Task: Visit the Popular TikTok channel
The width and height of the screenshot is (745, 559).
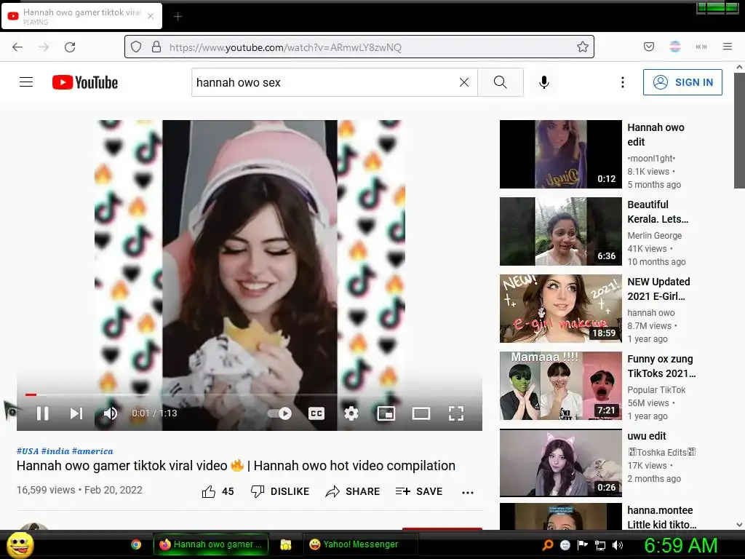Action: click(657, 390)
